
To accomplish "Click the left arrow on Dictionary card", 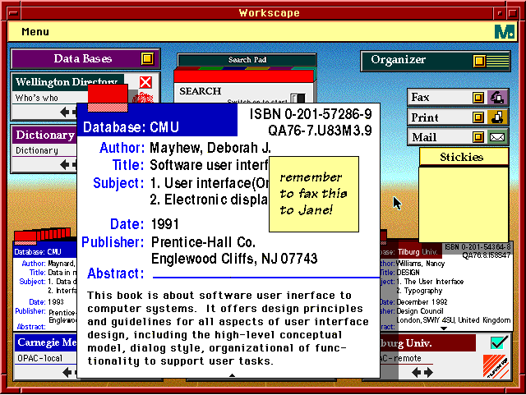I will [65, 164].
